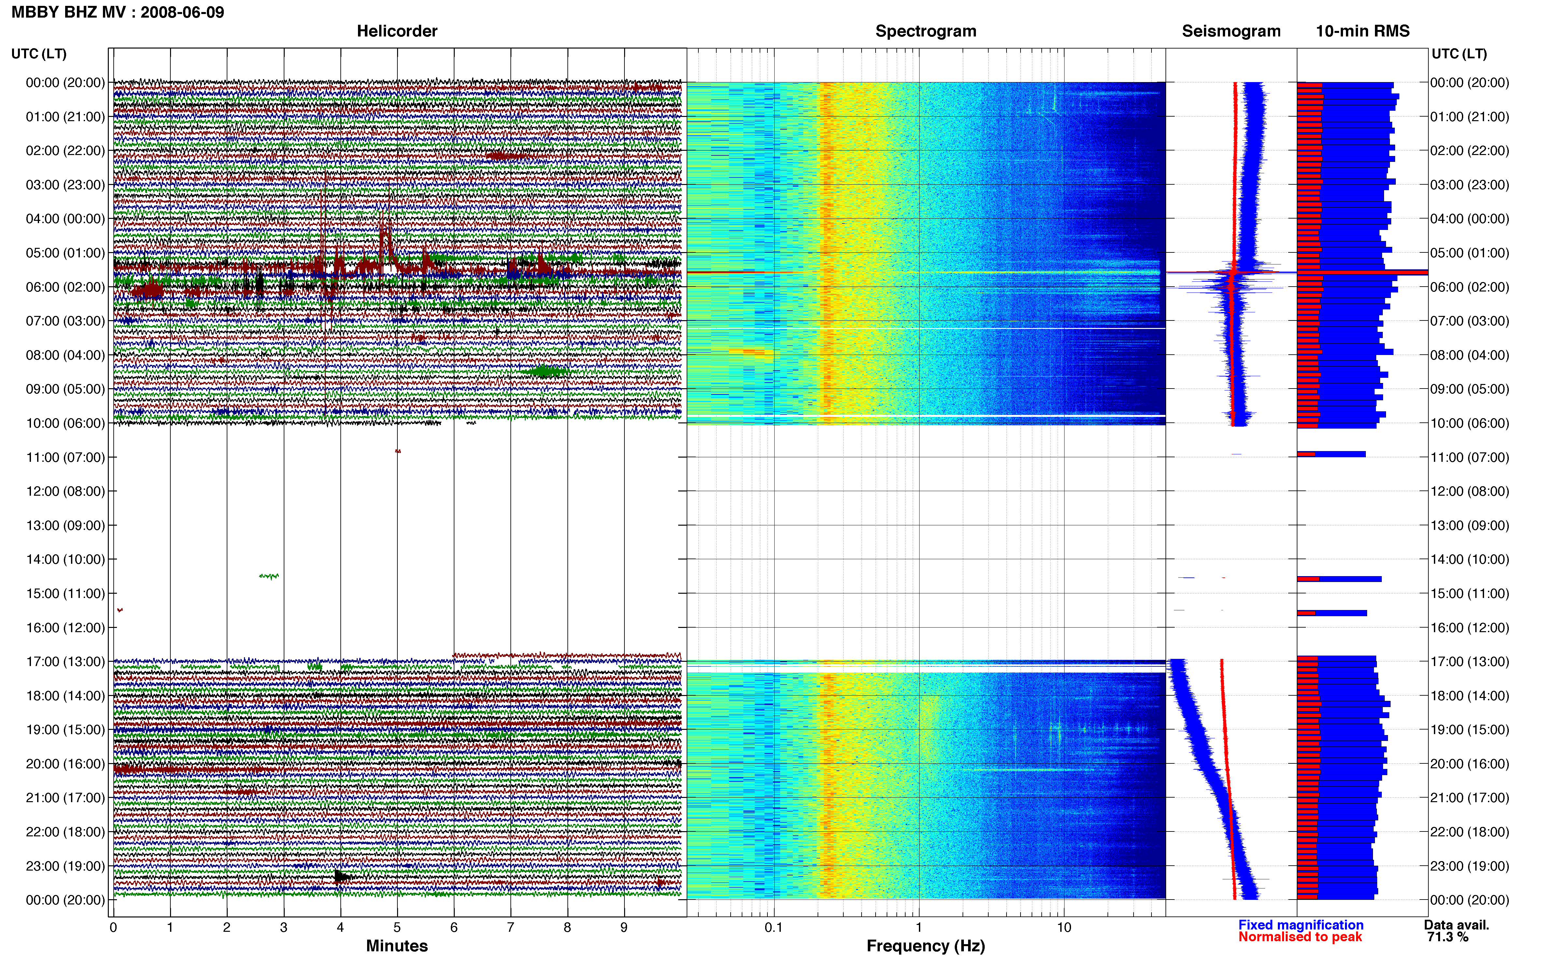Click the left '18:00 (14:00)' time label
The image size is (1544, 965).
[65, 696]
